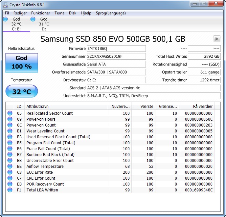
Task: Click the Total Host Writes value 2892 GB
Action: pyautogui.click(x=204, y=56)
